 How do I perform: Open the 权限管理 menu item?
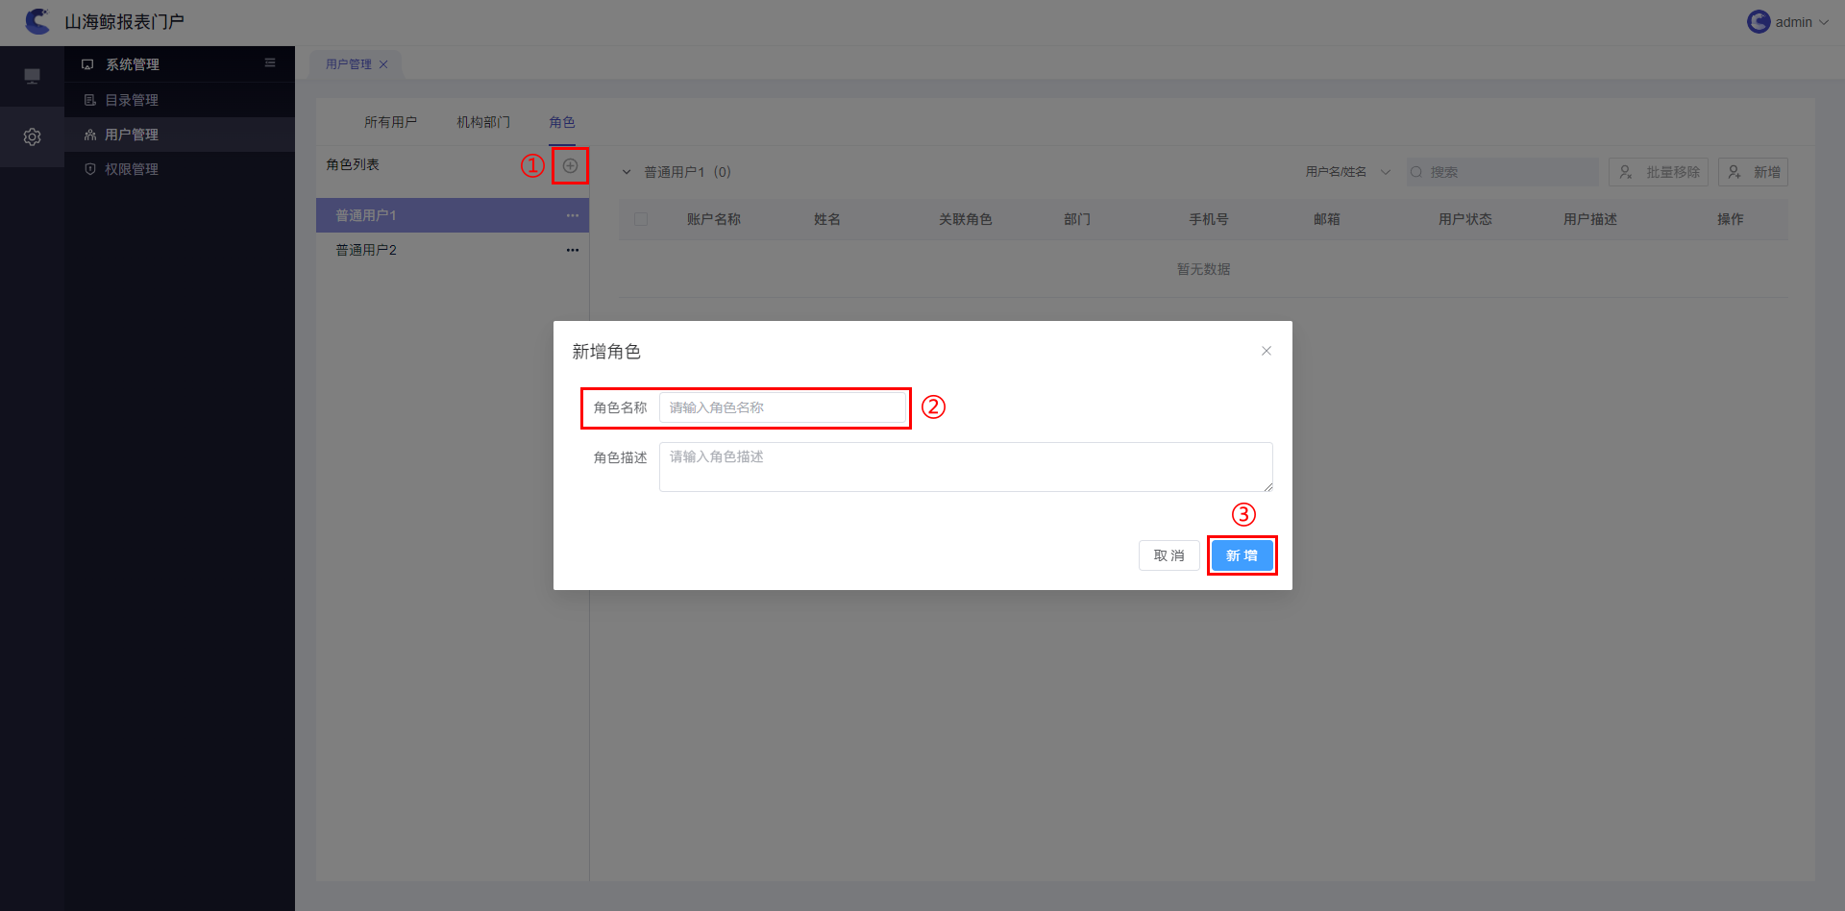[x=180, y=169]
